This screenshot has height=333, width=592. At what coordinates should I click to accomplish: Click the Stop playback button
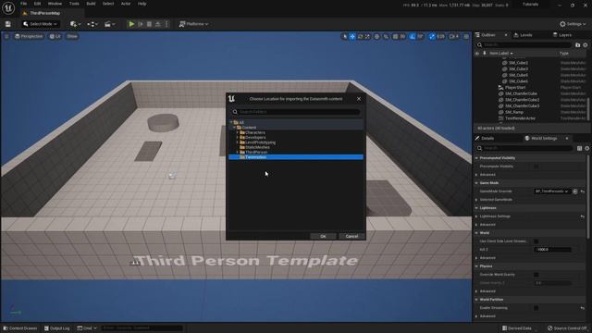click(x=149, y=24)
